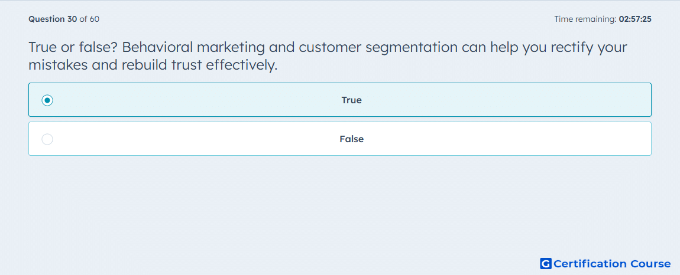Select the True radio button
The width and height of the screenshot is (680, 275).
point(47,100)
